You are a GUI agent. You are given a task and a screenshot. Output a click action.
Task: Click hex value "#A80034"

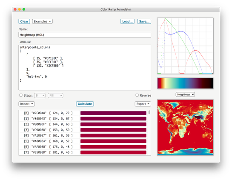[x=39, y=141]
